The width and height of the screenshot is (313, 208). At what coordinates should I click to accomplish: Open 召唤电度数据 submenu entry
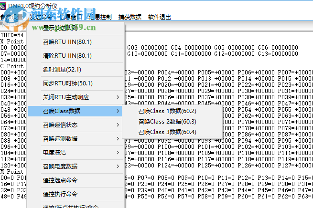pos(76,166)
